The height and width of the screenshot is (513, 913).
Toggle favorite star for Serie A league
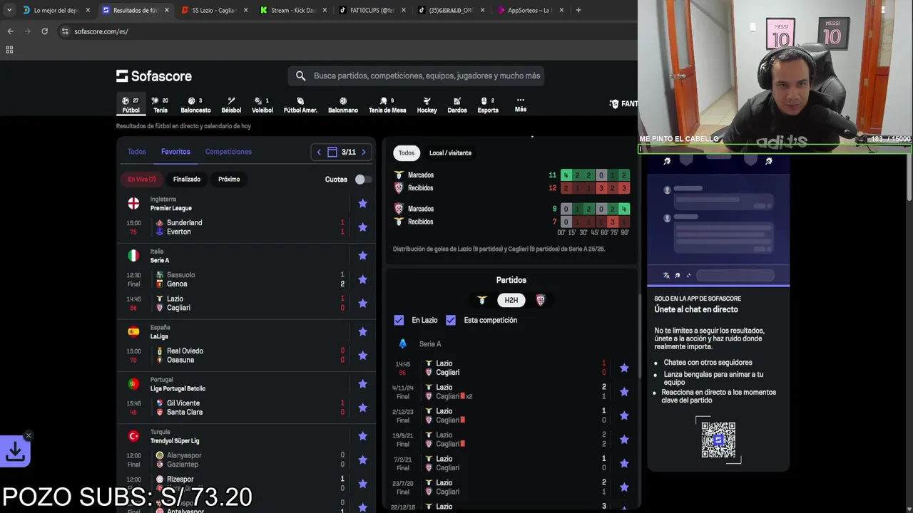(x=362, y=256)
